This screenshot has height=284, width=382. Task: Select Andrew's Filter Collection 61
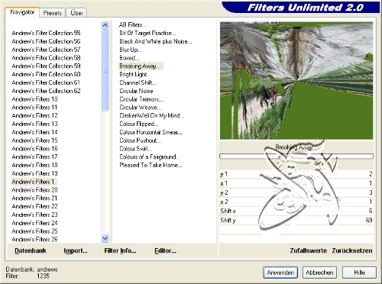point(46,82)
